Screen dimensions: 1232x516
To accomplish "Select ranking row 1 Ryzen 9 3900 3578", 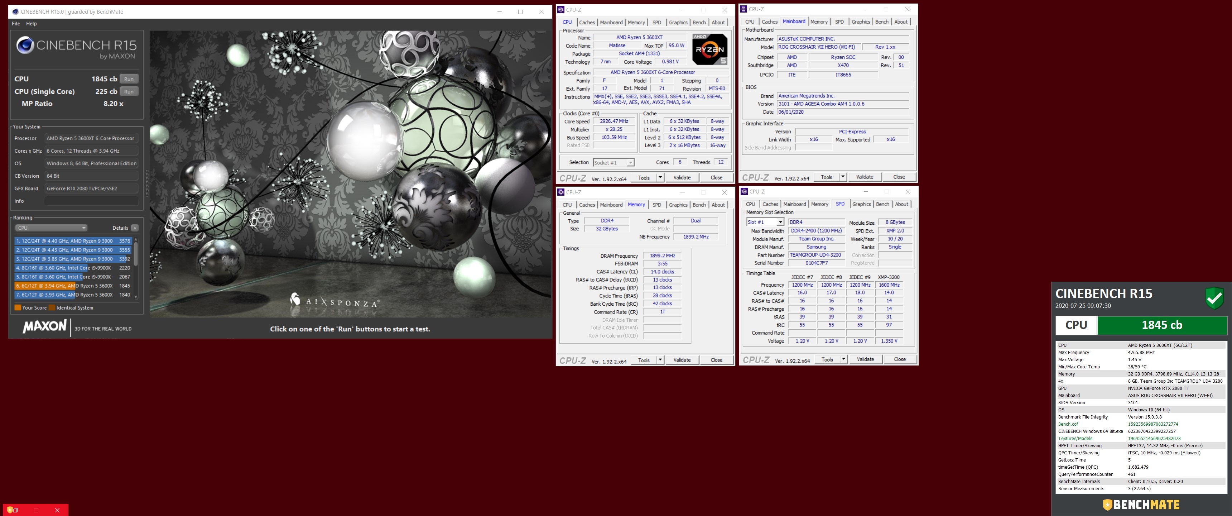I will pos(73,241).
